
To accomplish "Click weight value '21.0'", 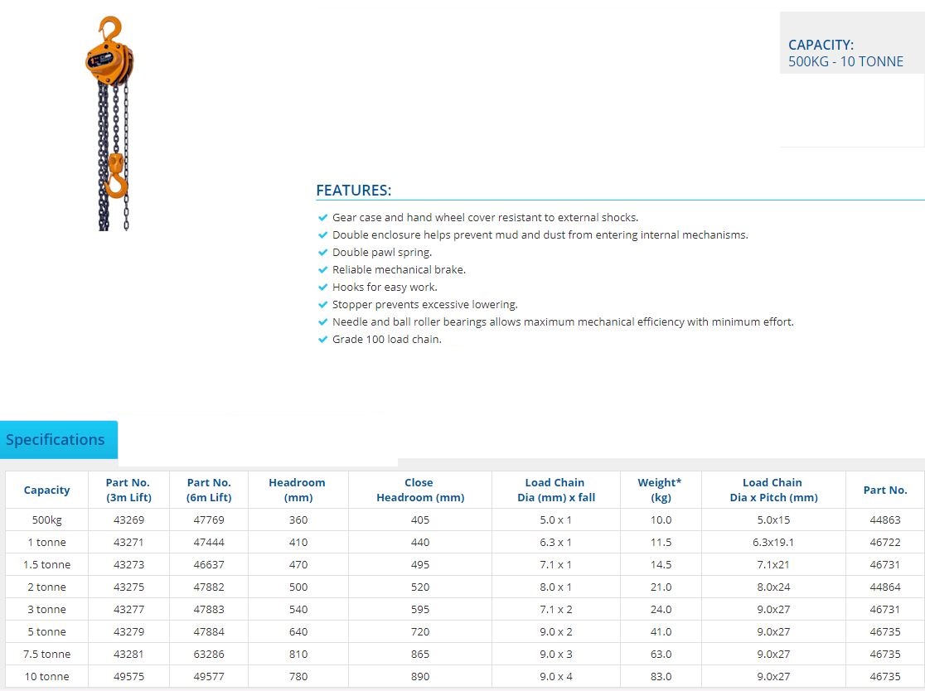I will click(x=661, y=587).
